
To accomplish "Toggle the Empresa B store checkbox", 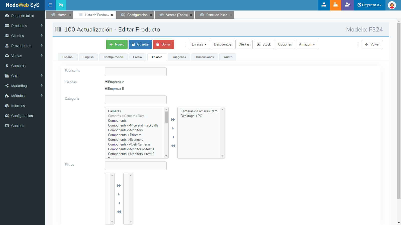I will [106, 88].
